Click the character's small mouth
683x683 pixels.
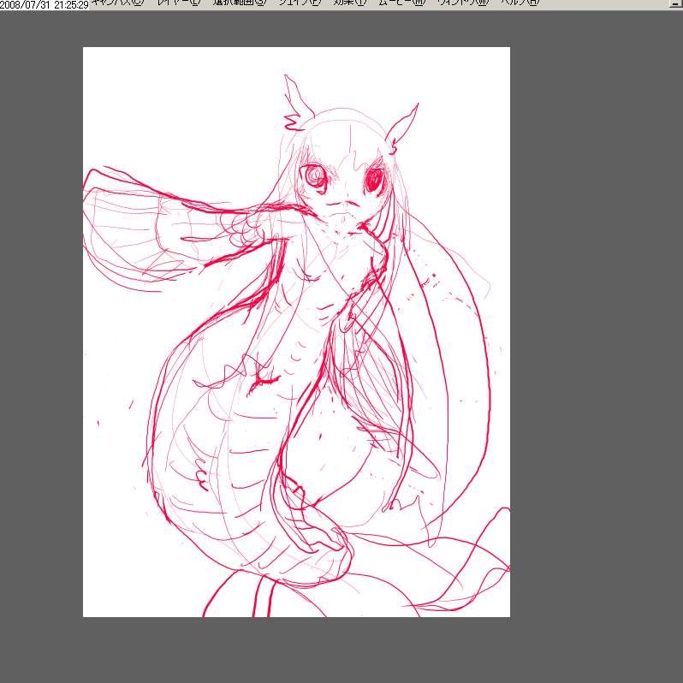pos(345,208)
